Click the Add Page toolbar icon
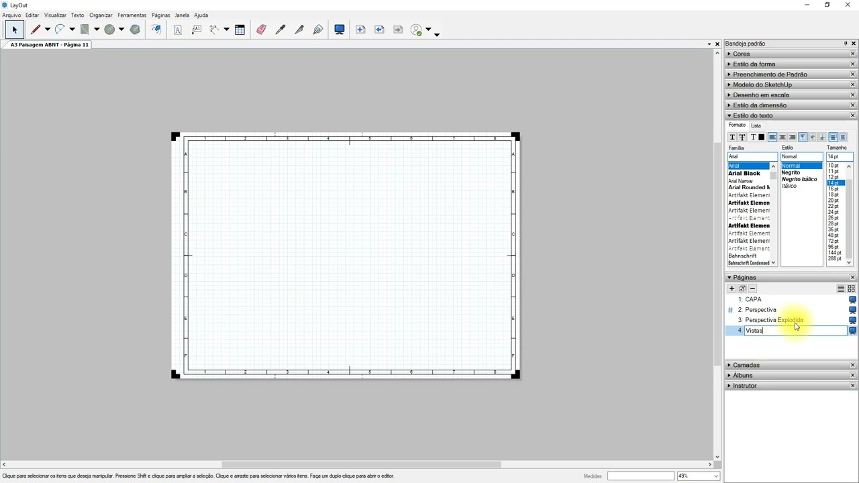This screenshot has width=859, height=483. [361, 30]
